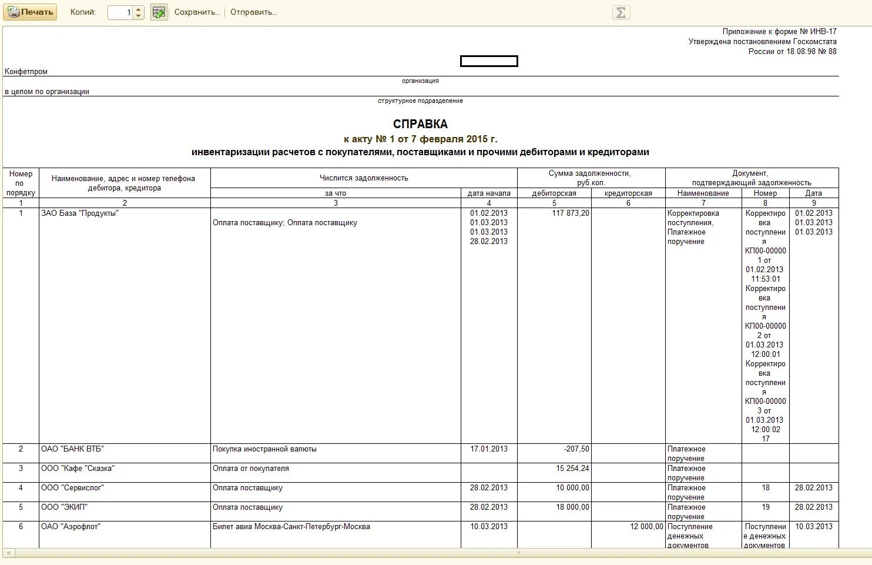Viewport: 872px width, 565px height.
Task: Click the horizontal scrollbar at bottom
Action: click(x=436, y=553)
